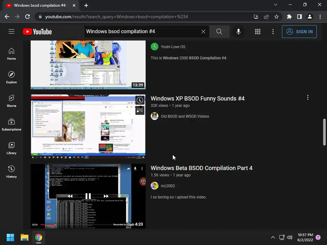Click description 'This is Windows 2000 BSOD Compilation #4.'
Viewport: 327px width, 245px height.
coord(189,58)
